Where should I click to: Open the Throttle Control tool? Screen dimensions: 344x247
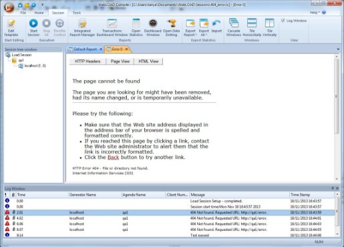coord(59,27)
